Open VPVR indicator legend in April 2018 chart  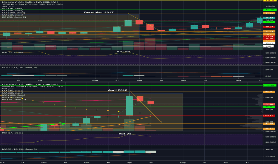tap(32, 86)
